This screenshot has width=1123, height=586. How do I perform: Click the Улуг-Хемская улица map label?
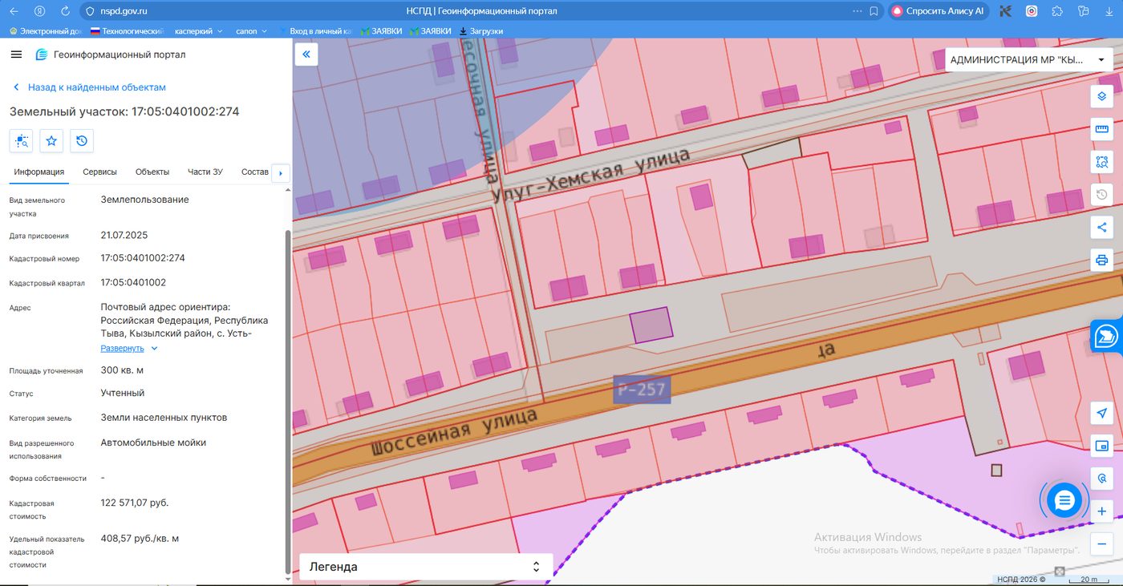(x=590, y=174)
